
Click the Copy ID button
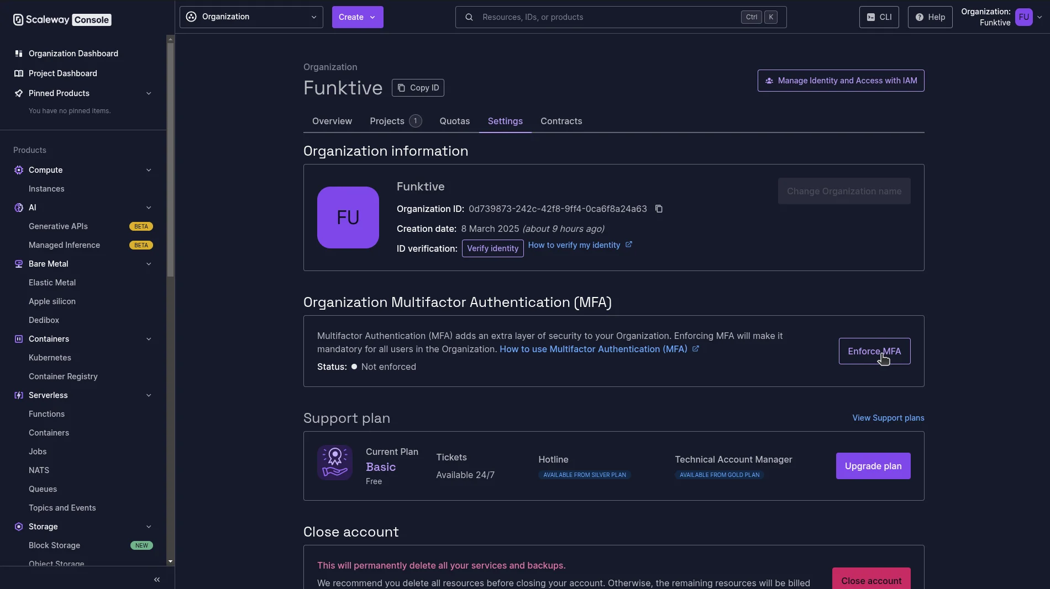418,88
